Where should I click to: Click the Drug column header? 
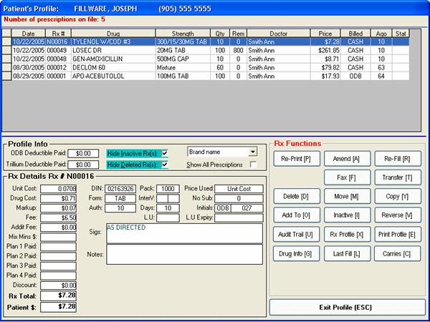point(113,34)
